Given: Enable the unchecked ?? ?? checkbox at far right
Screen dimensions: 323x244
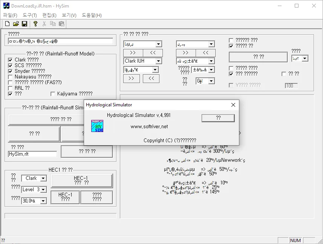Looking at the screenshot, I should 284,74.
